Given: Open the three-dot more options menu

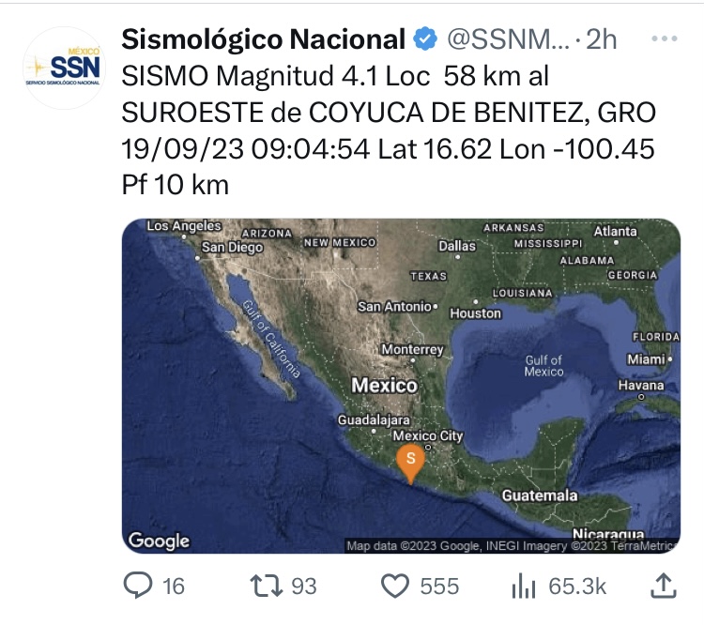Looking at the screenshot, I should (x=664, y=39).
